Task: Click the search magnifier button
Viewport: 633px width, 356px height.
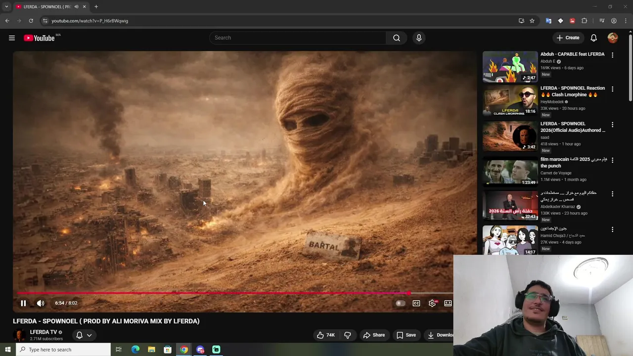Action: 397,38
